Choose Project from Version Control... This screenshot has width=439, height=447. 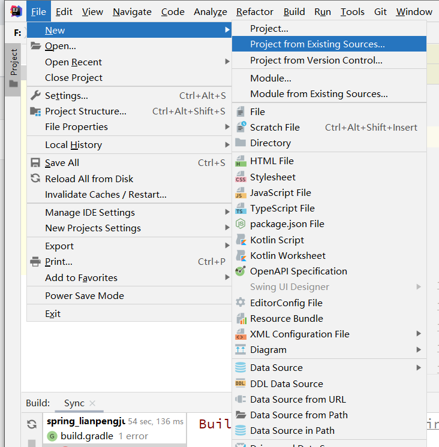329,60
